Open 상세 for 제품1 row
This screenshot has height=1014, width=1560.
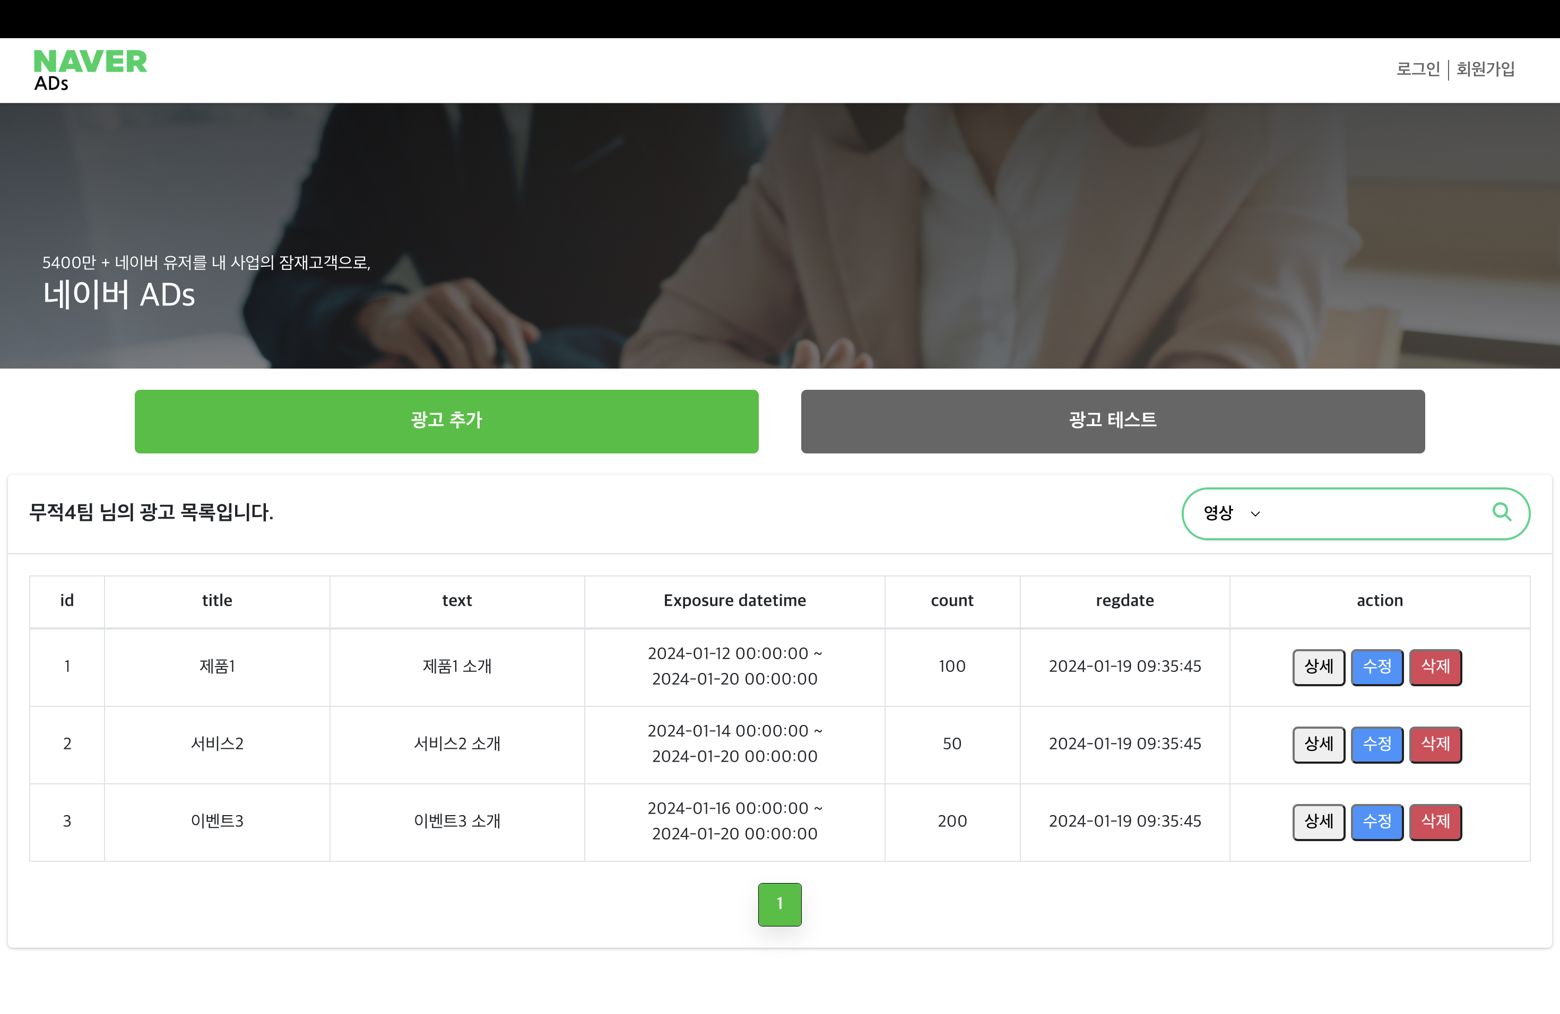[x=1318, y=667]
